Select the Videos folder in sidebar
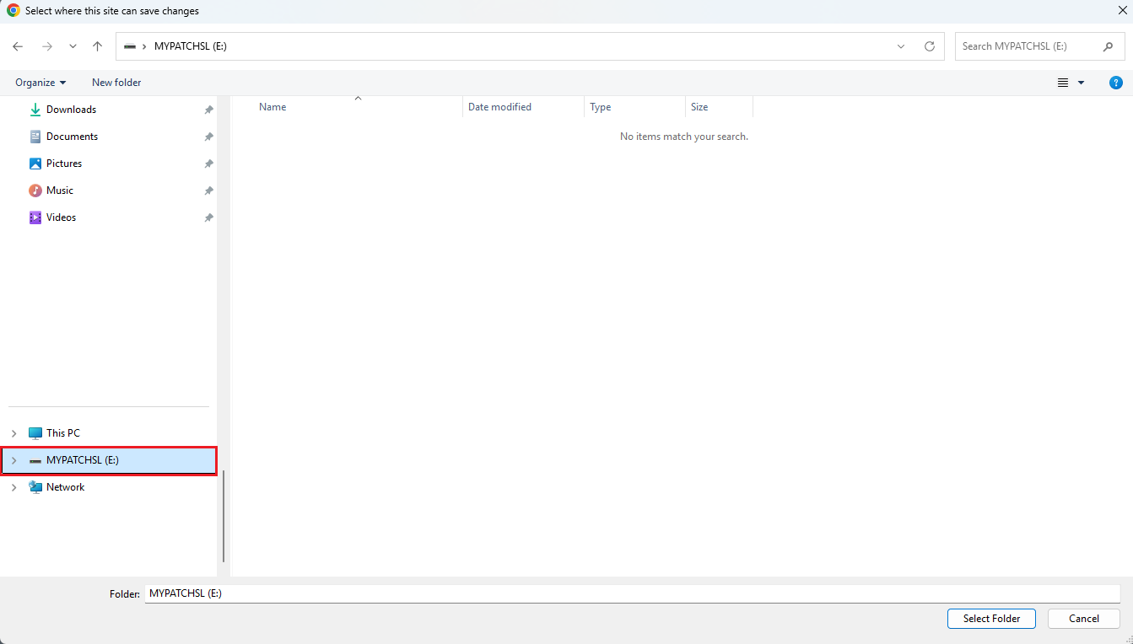 (x=61, y=217)
